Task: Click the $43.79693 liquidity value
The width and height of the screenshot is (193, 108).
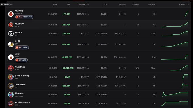Action: 121,103
